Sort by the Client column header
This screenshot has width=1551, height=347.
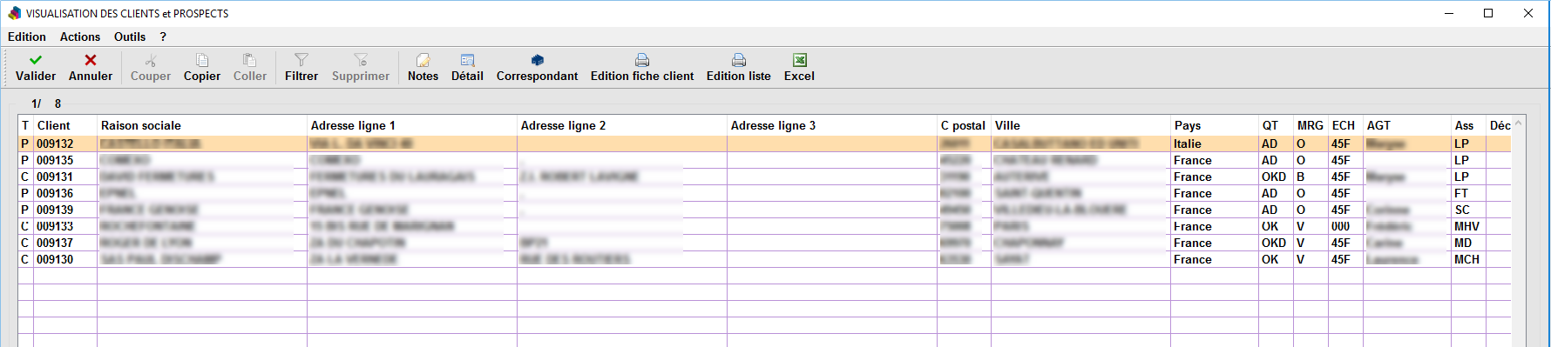point(65,125)
